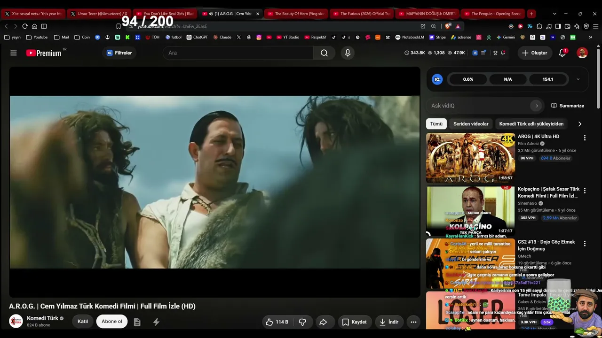Open options for AROG 4K Ultra HD video
Screen dimensions: 602x338
point(585,138)
